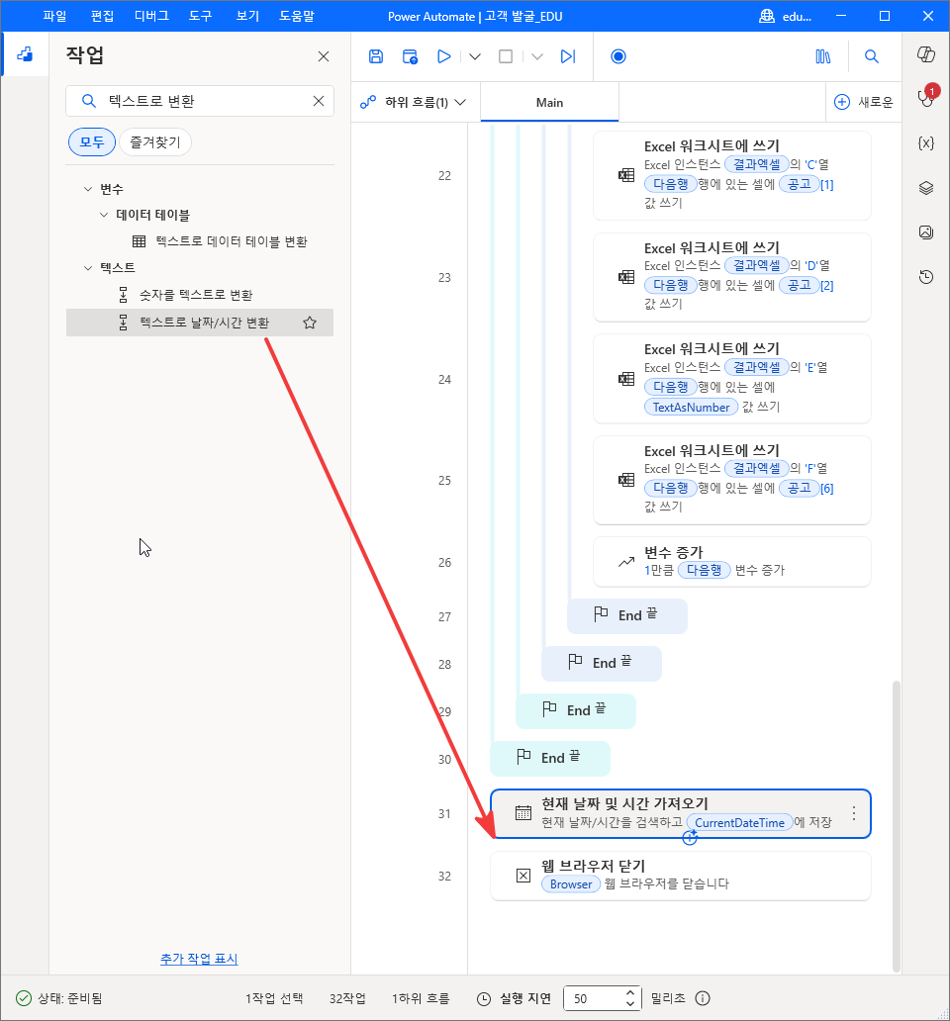Screen dimensions: 950x1021
Task: Open the Copilot panel icon
Action: (x=926, y=54)
